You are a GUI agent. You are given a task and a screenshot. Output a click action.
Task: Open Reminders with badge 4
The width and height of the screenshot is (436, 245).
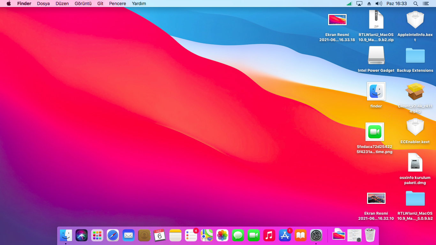[x=191, y=235]
